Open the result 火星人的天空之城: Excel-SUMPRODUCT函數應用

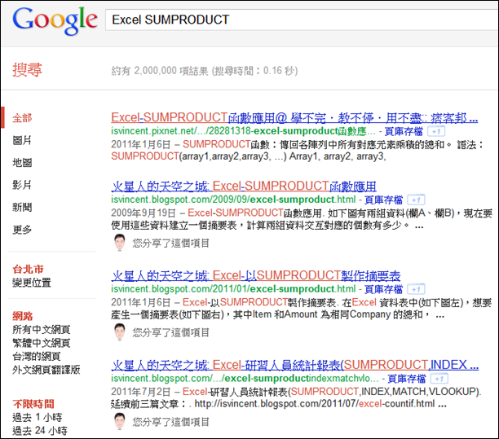(244, 186)
